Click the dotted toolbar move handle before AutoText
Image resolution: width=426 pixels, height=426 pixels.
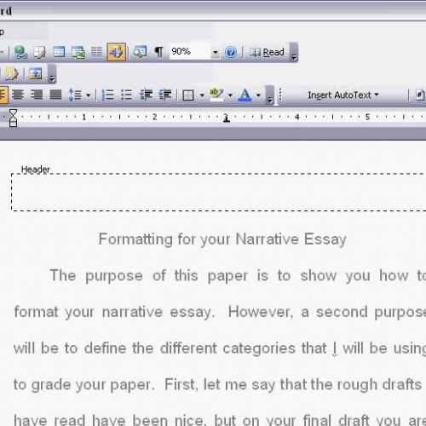280,95
